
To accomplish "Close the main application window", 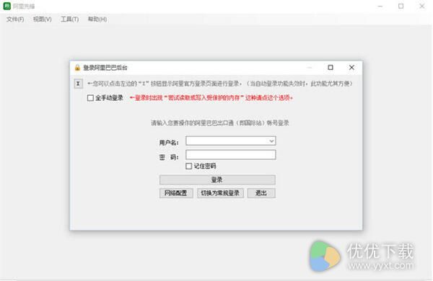I will [x=422, y=6].
